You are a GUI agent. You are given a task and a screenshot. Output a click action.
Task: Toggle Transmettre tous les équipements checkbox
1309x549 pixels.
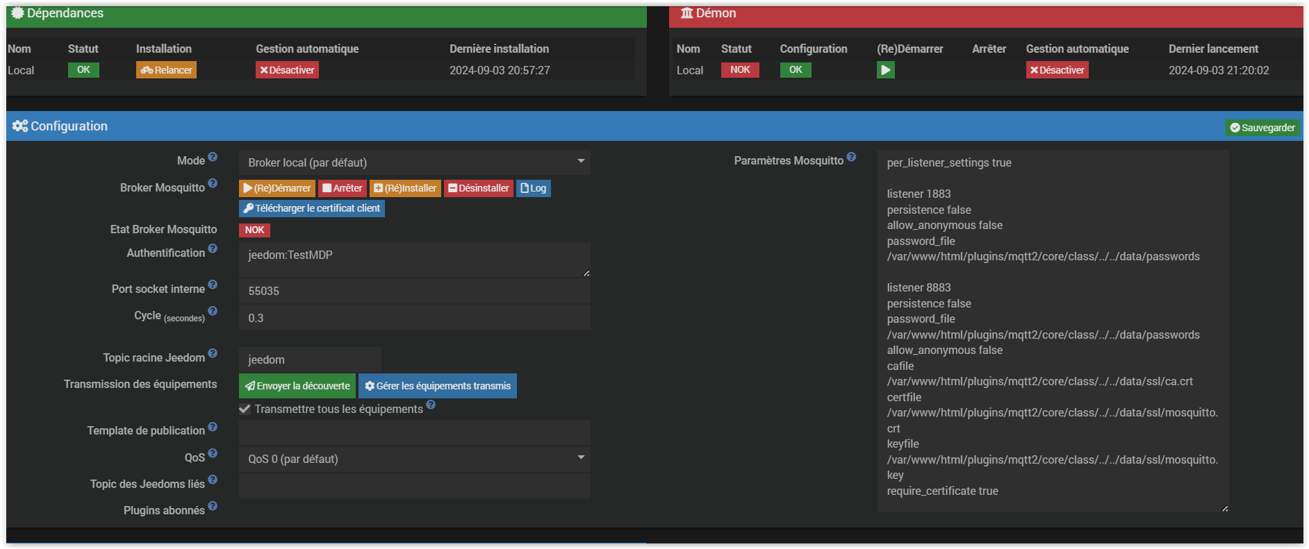click(x=245, y=409)
